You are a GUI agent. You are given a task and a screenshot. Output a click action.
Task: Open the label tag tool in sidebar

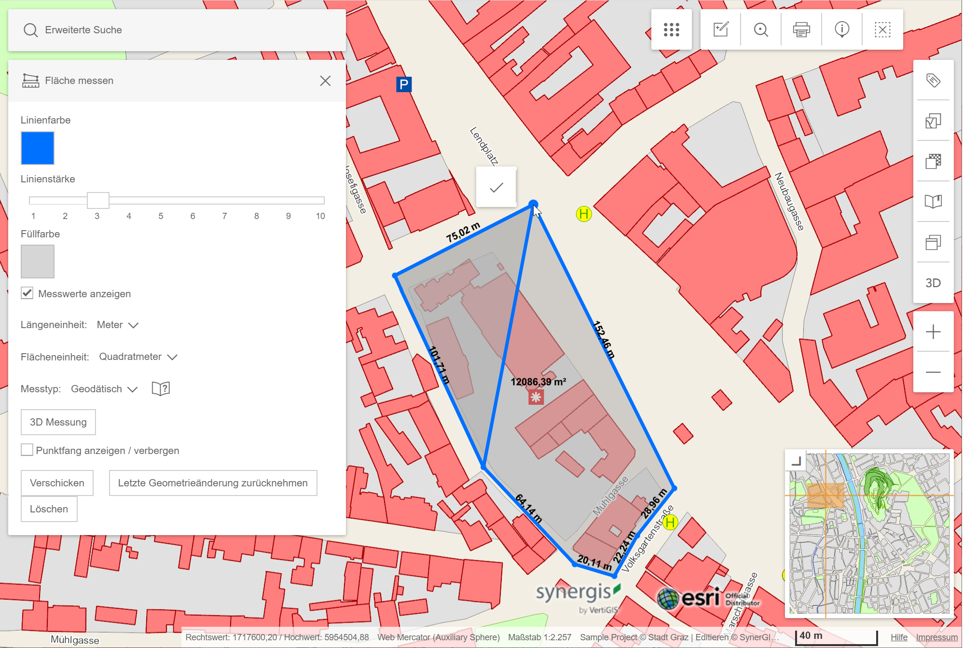click(x=933, y=81)
